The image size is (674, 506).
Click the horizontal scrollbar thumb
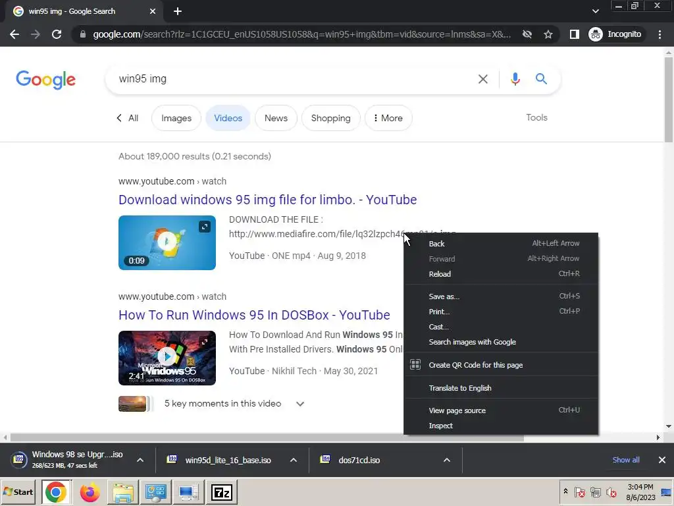pyautogui.click(x=267, y=437)
